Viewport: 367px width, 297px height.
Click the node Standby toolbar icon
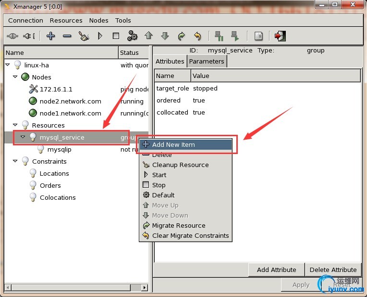pyautogui.click(x=219, y=36)
